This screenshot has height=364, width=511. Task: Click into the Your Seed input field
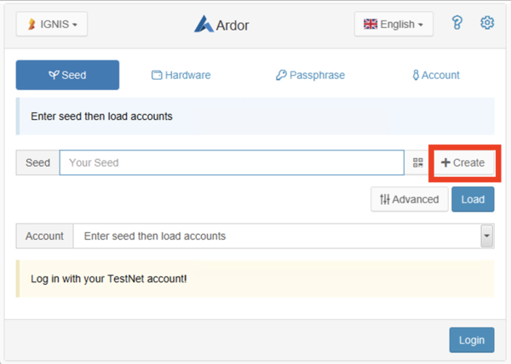[231, 162]
